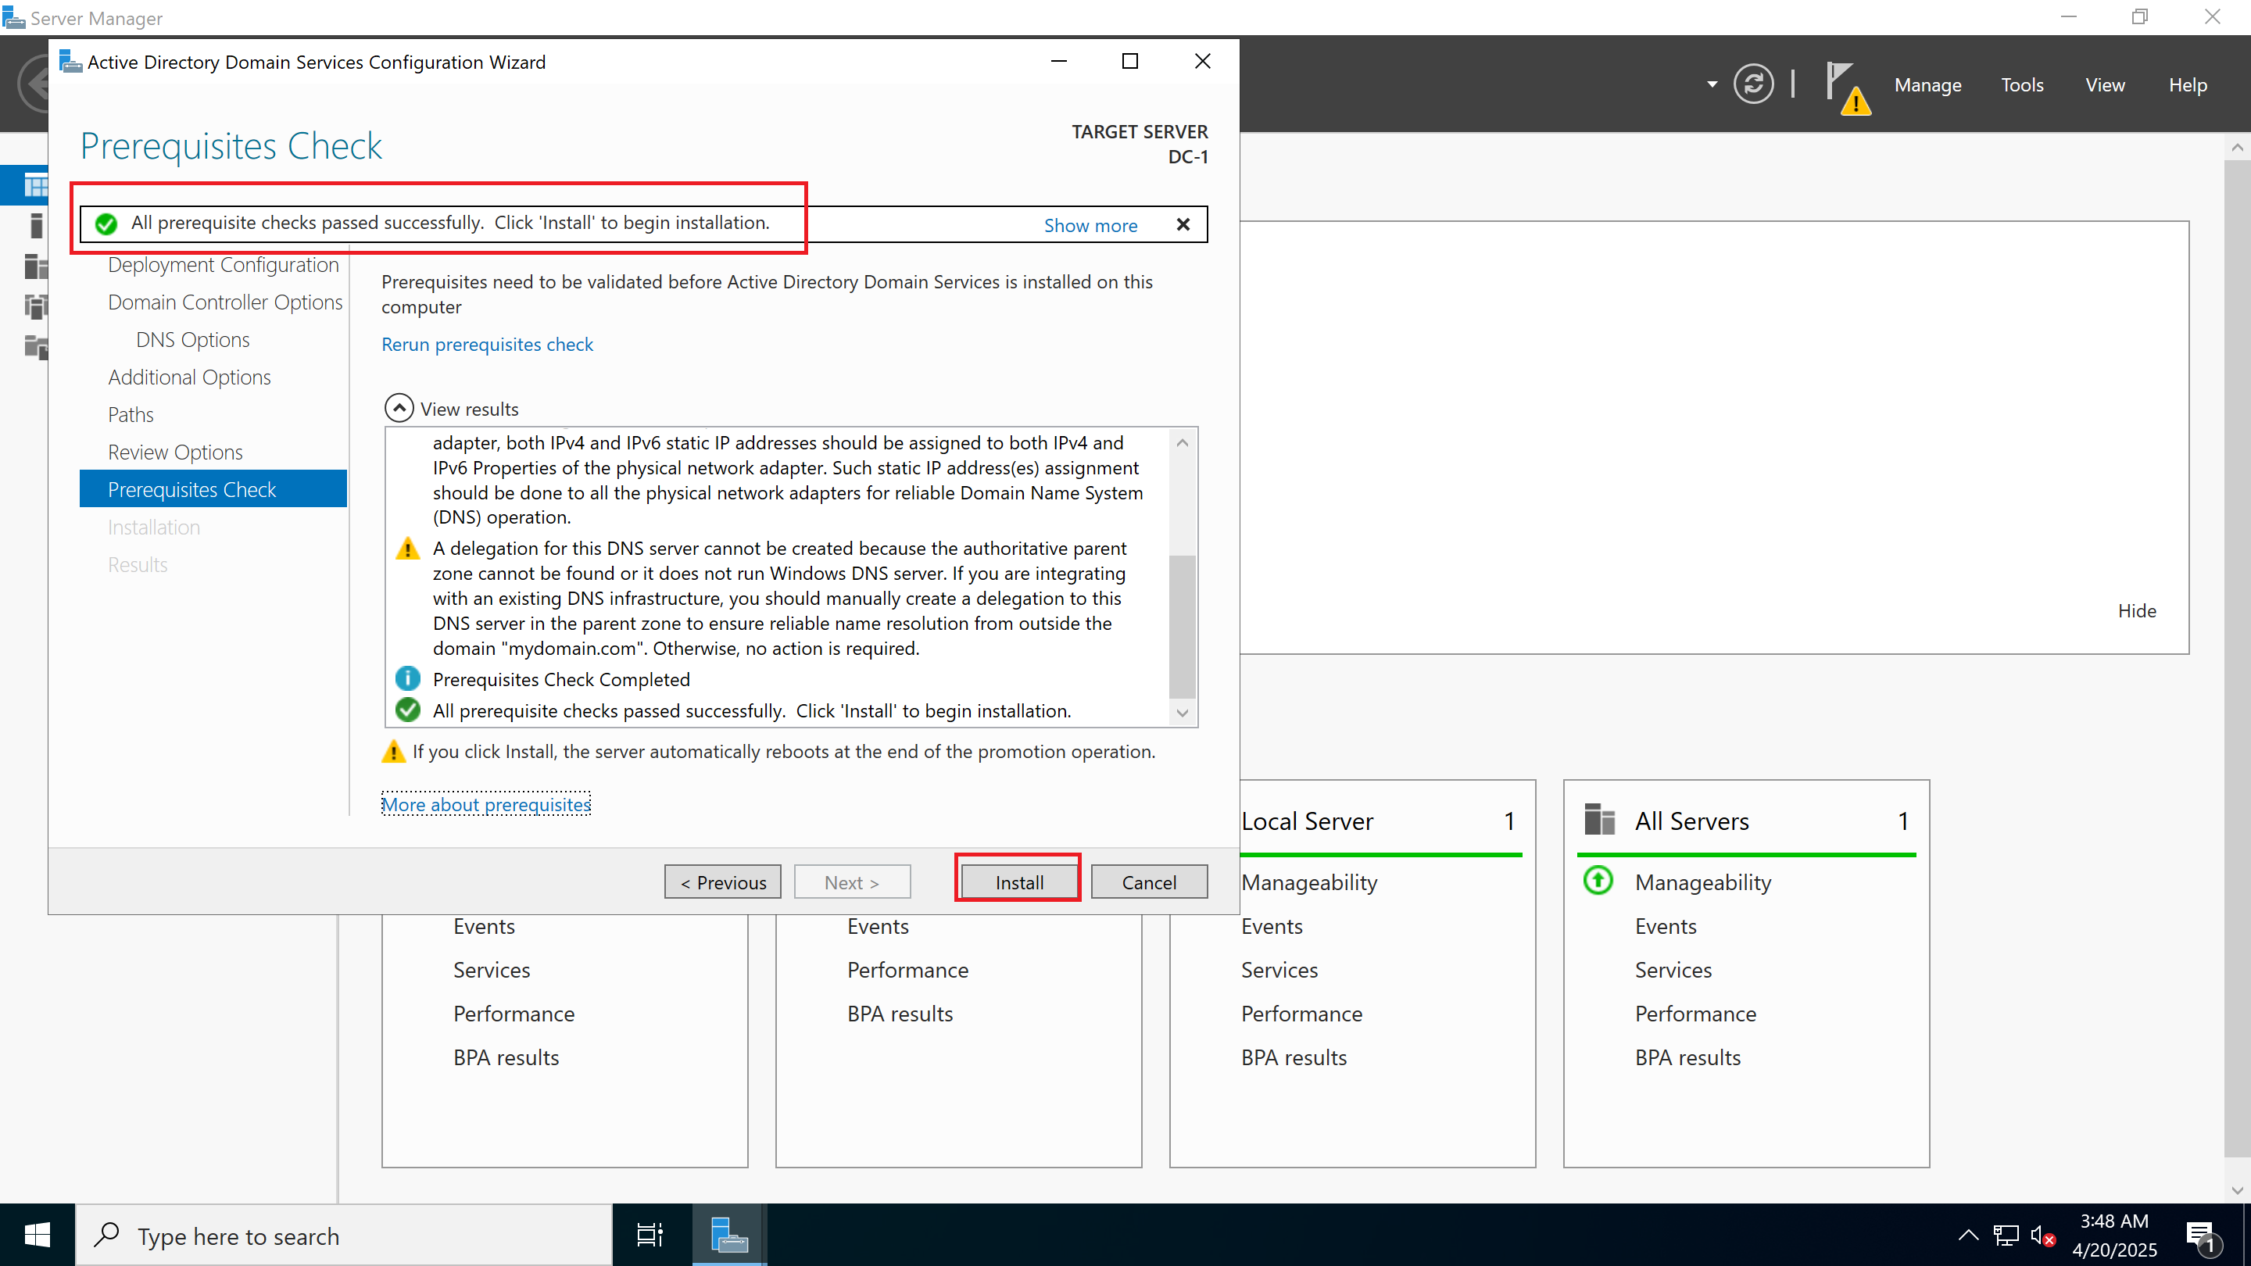This screenshot has width=2251, height=1266.
Task: Select Additional Options step
Action: coord(188,377)
